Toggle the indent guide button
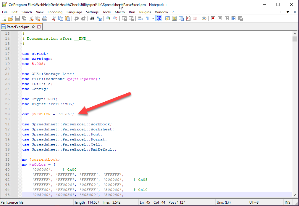This screenshot has width=299, height=206. pyautogui.click(x=159, y=18)
